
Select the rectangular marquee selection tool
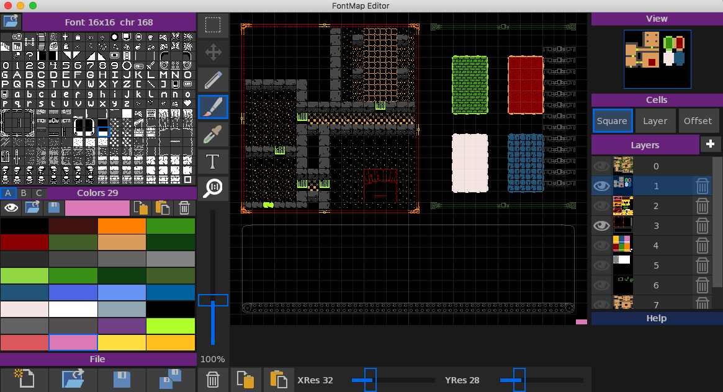213,25
